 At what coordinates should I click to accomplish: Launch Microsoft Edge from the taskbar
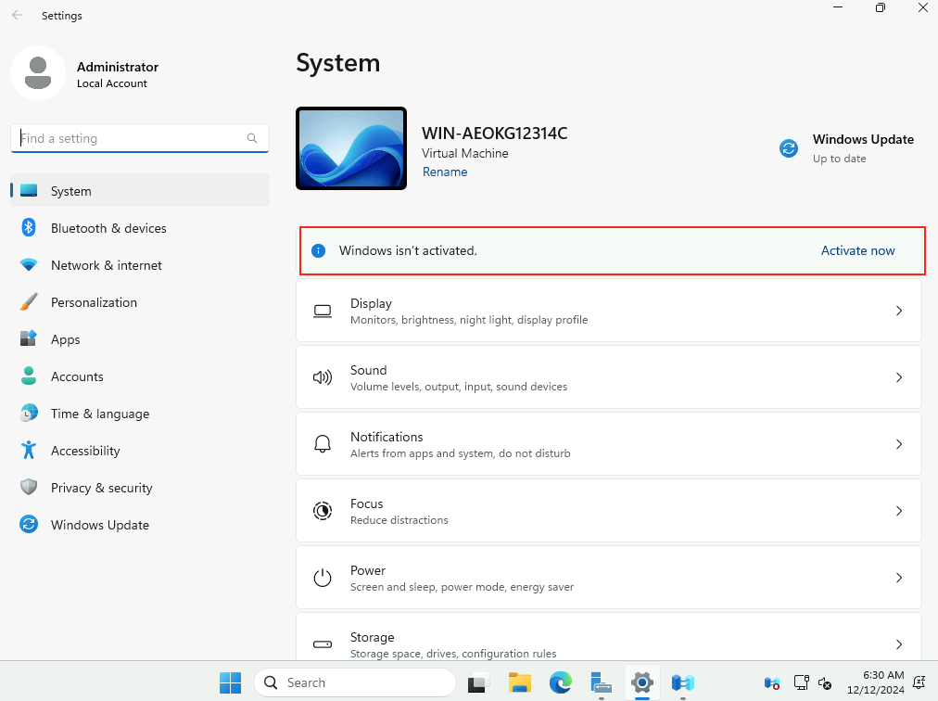coord(561,682)
